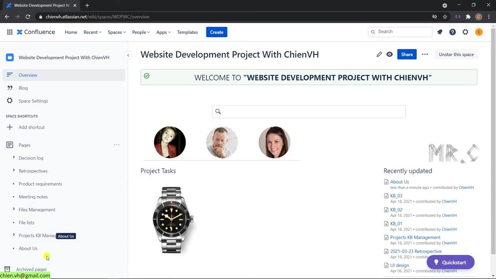Open Product requirements page in tree
This screenshot has height=279, width=496.
coord(40,184)
